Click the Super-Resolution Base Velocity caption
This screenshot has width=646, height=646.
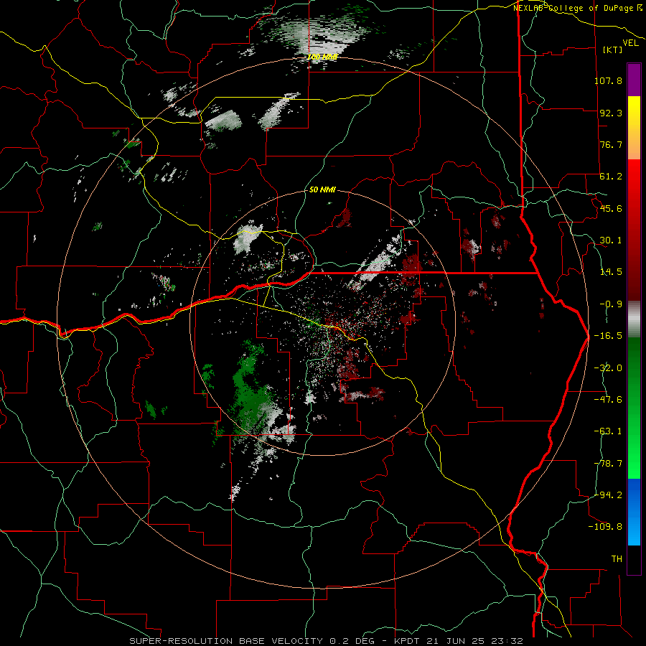pos(327,641)
